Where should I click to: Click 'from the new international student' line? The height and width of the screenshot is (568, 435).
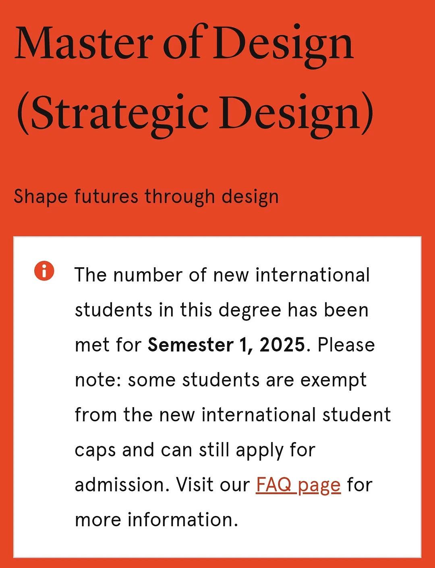(x=233, y=415)
